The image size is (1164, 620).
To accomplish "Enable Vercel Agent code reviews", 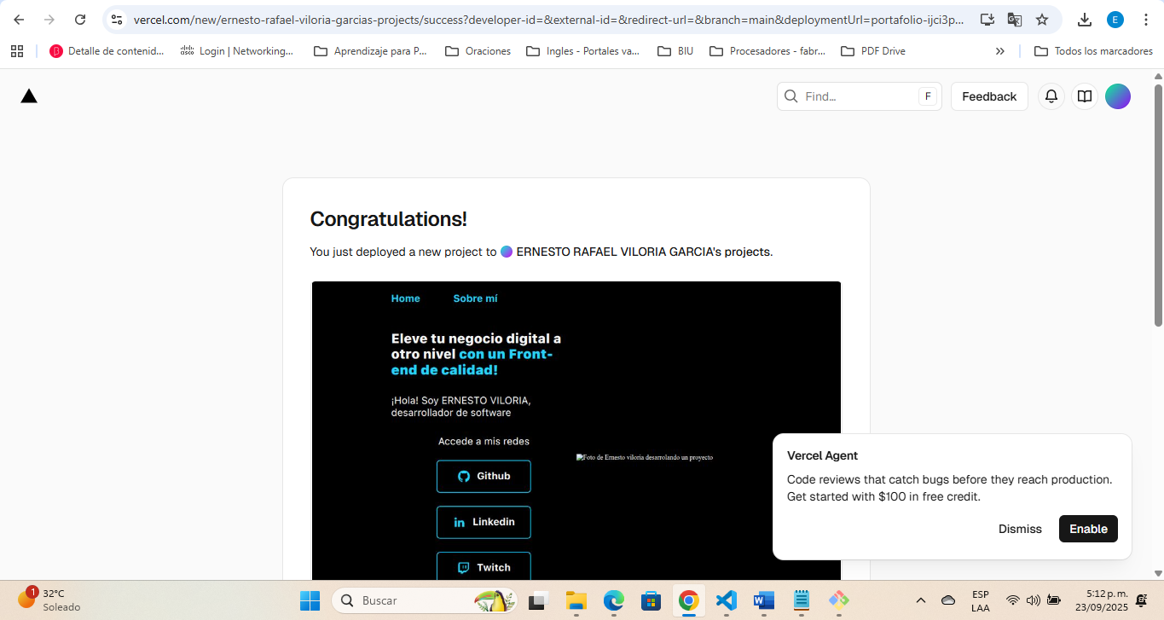I will click(x=1088, y=529).
